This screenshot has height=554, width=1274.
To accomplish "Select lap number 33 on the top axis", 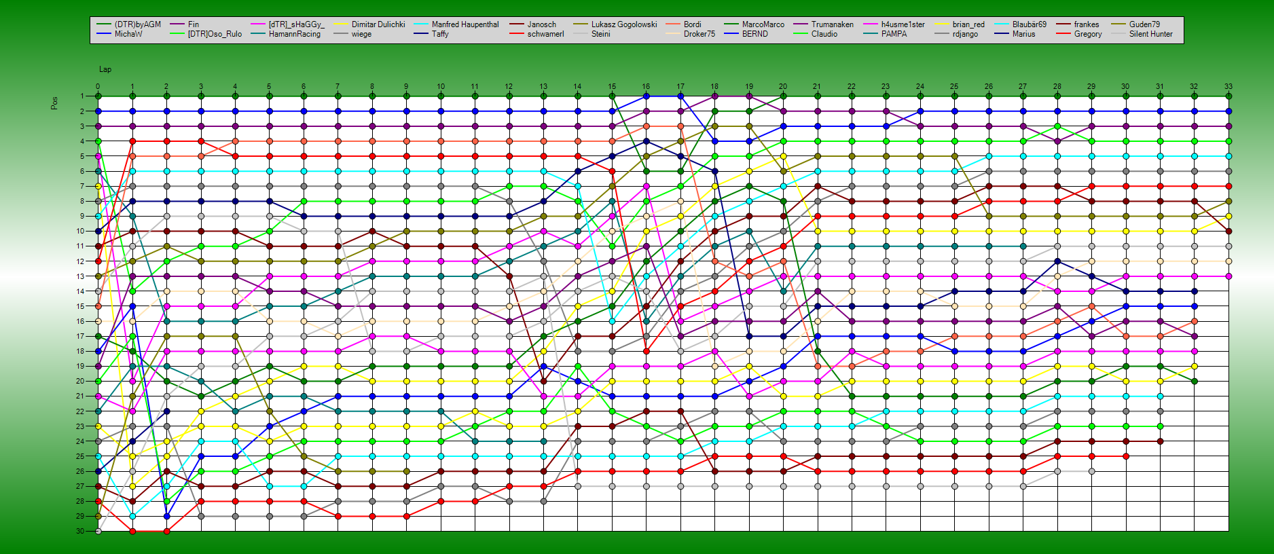I will click(1228, 86).
